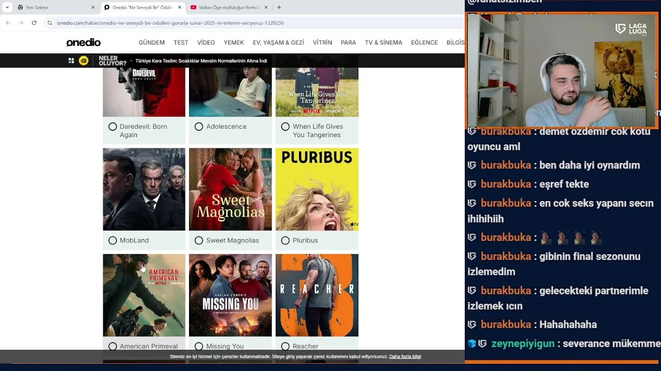This screenshot has width=661, height=371.
Task: Select the Daredevil: Born Again radio button
Action: (x=113, y=126)
